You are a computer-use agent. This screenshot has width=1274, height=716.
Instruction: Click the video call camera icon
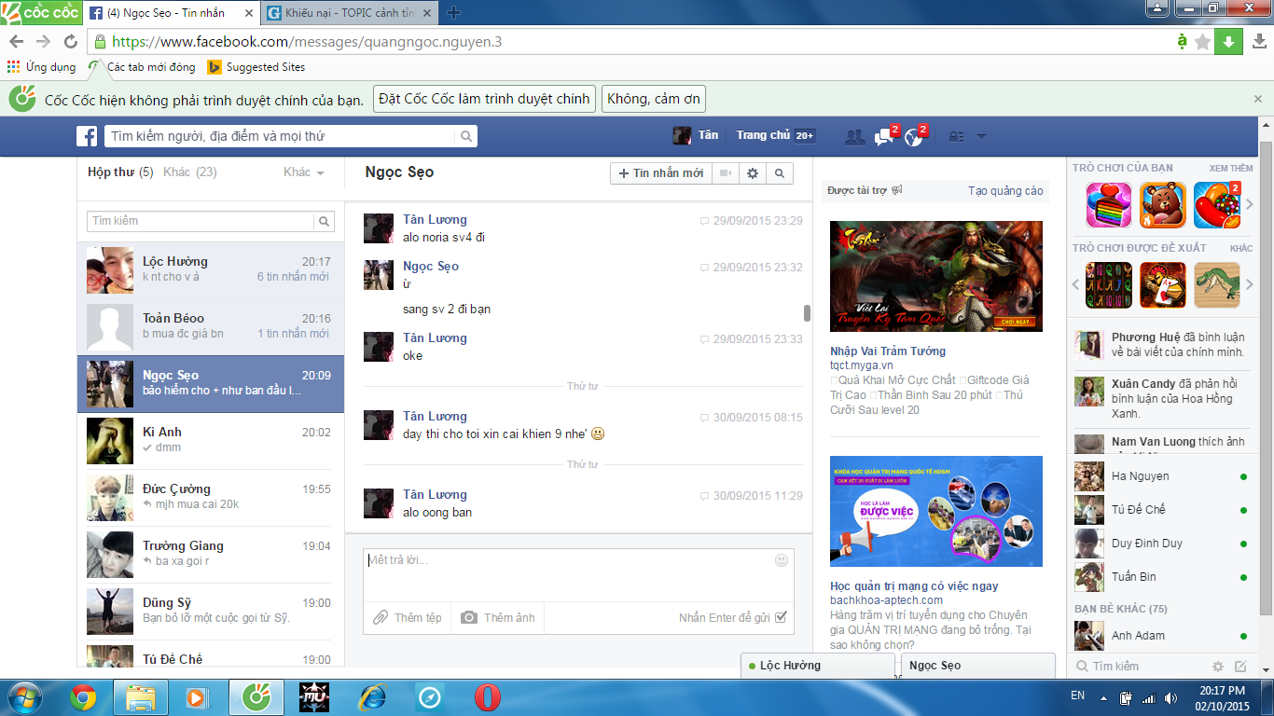click(x=725, y=173)
